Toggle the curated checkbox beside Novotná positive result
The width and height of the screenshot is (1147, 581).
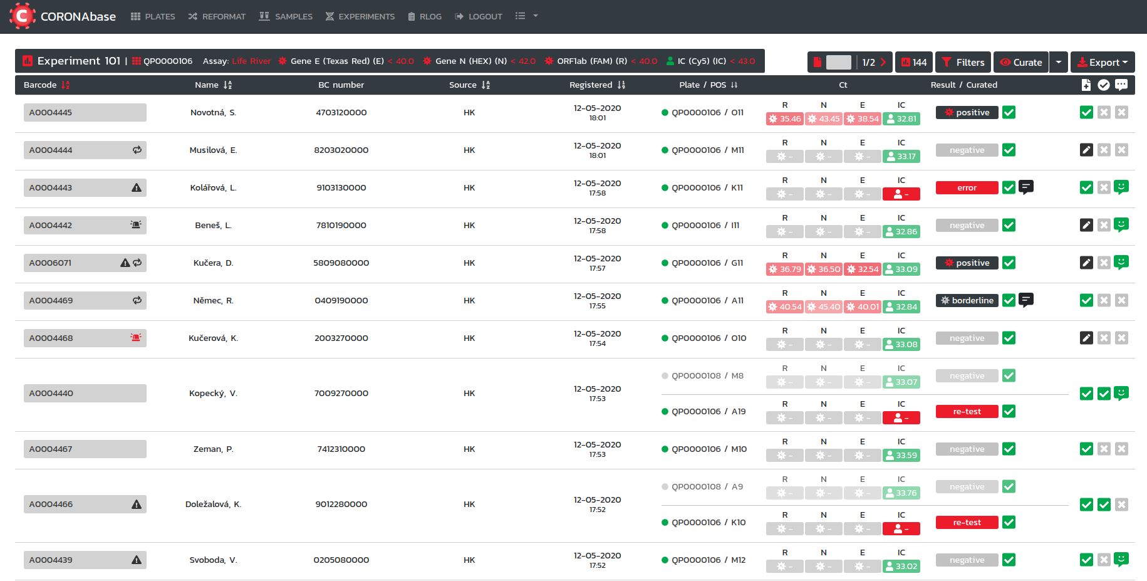(x=1009, y=112)
